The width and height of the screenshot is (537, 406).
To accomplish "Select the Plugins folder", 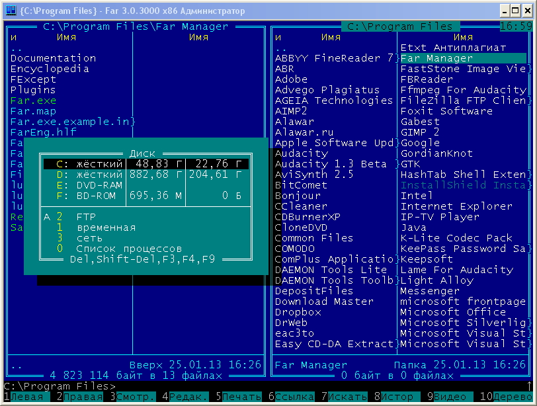I will point(33,91).
